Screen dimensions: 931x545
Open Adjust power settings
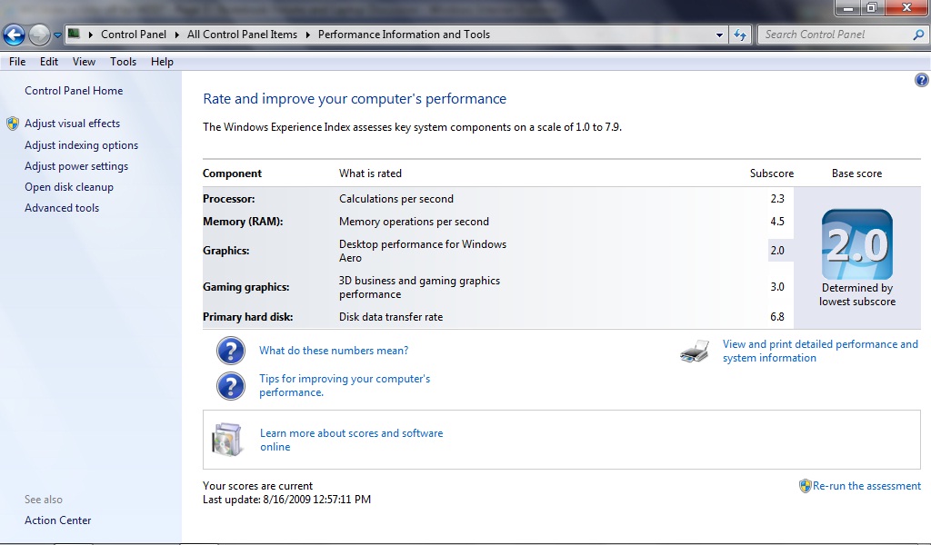(x=76, y=166)
